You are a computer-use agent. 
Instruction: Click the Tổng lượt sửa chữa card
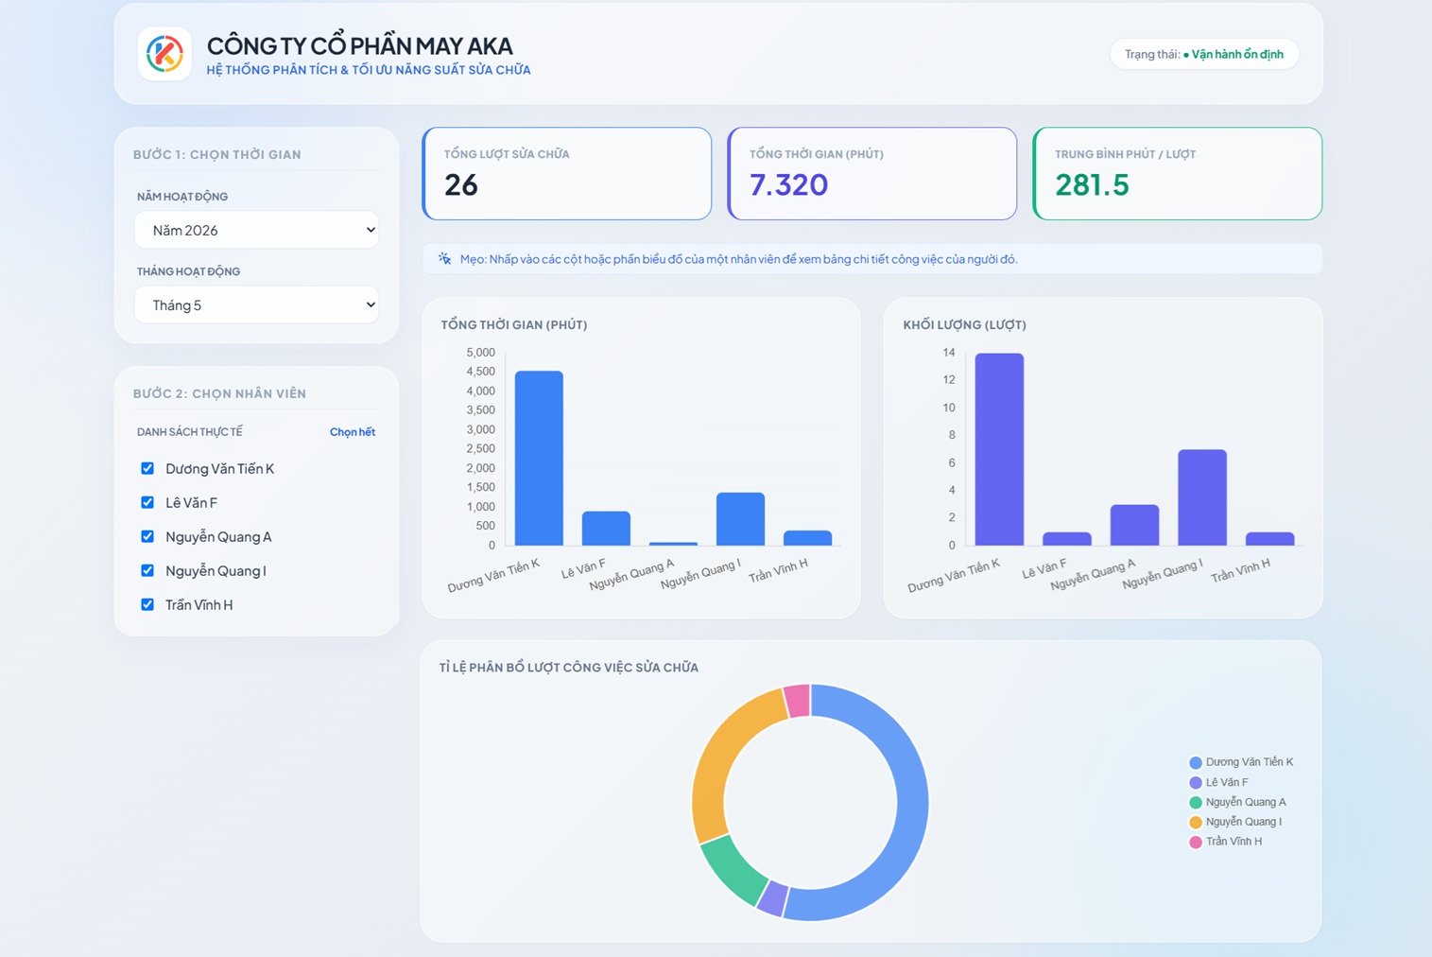[x=567, y=174]
